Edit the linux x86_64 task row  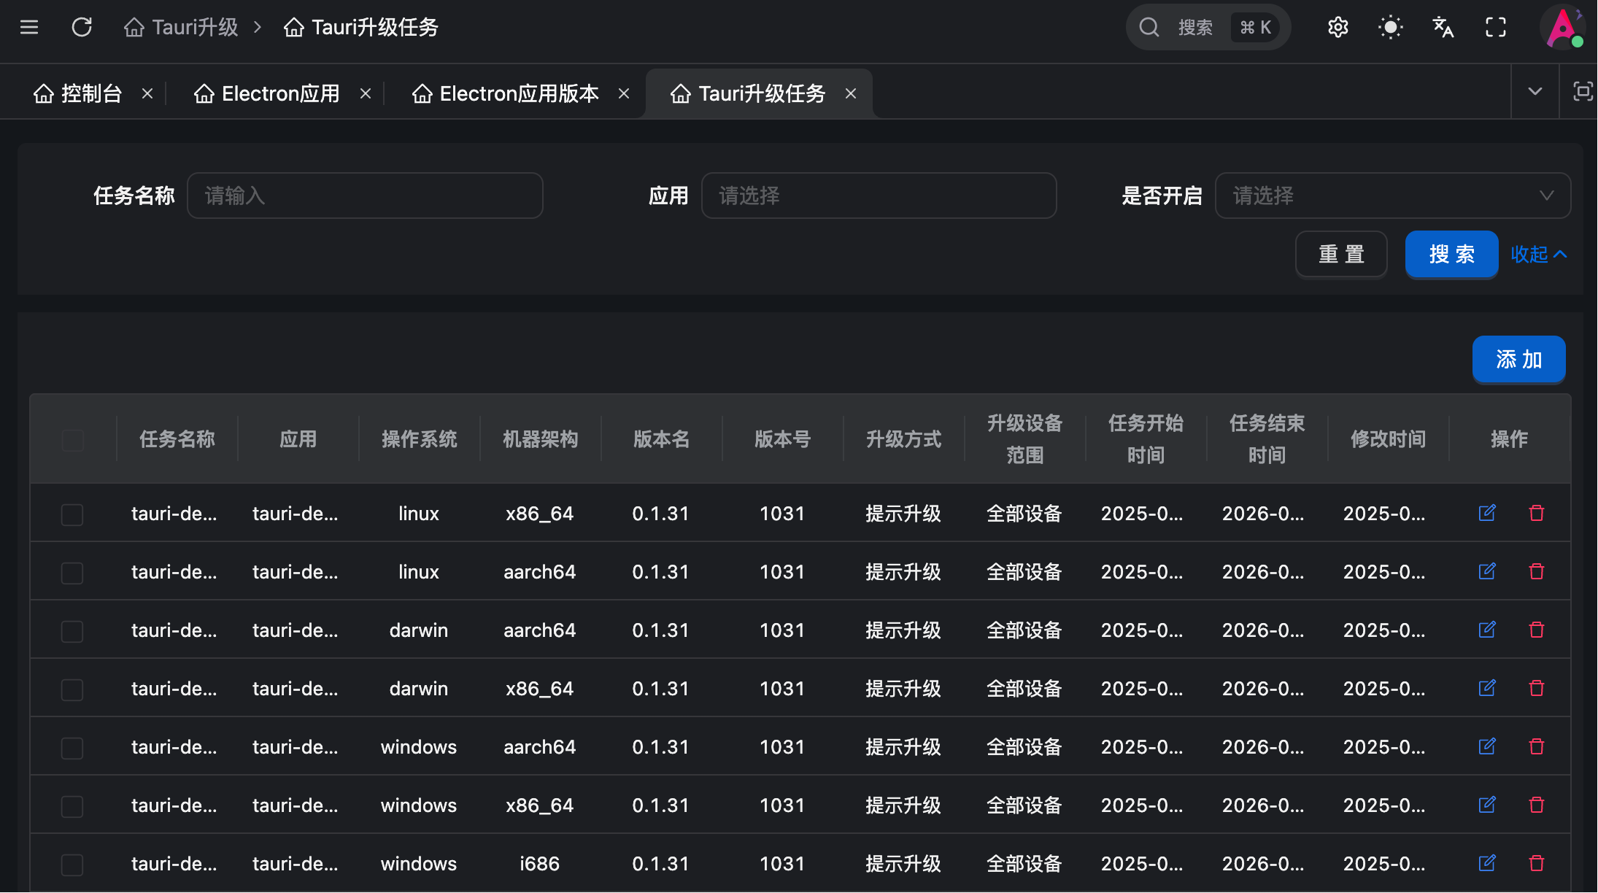tap(1487, 513)
